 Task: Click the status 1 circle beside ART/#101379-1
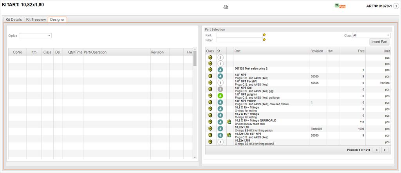coord(396,6)
